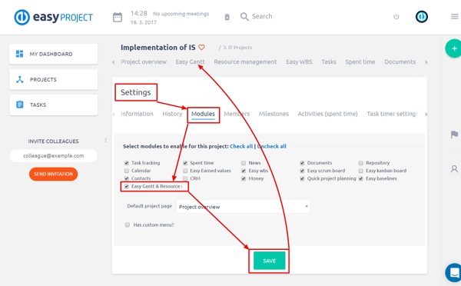Toggle the Contacts checkbox
Image resolution: width=461 pixels, height=286 pixels.
[x=127, y=178]
